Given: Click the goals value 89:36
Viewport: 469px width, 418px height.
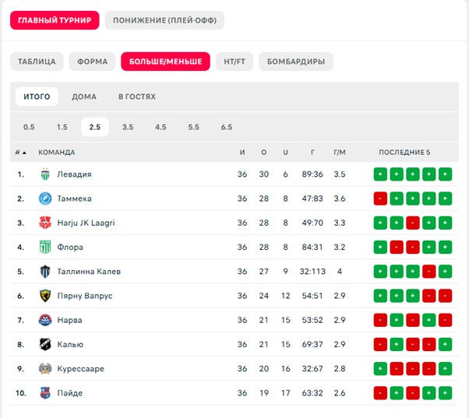Looking at the screenshot, I should click(312, 174).
